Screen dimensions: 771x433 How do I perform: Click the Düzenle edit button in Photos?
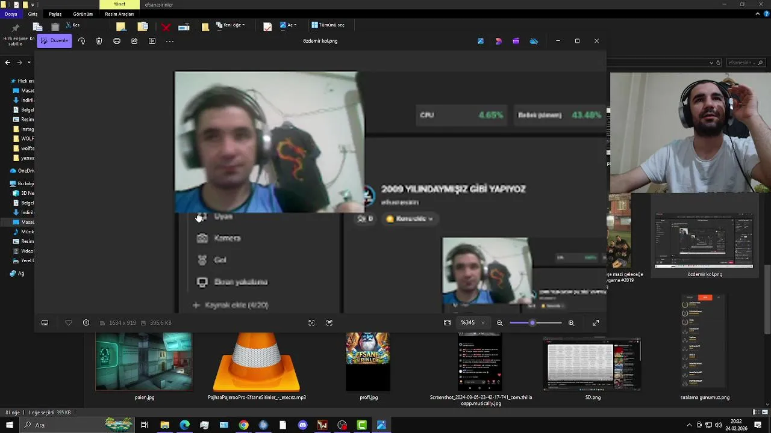pyautogui.click(x=54, y=41)
